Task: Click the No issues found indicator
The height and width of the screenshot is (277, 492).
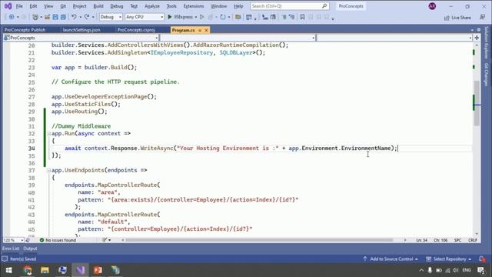Action: (58, 240)
